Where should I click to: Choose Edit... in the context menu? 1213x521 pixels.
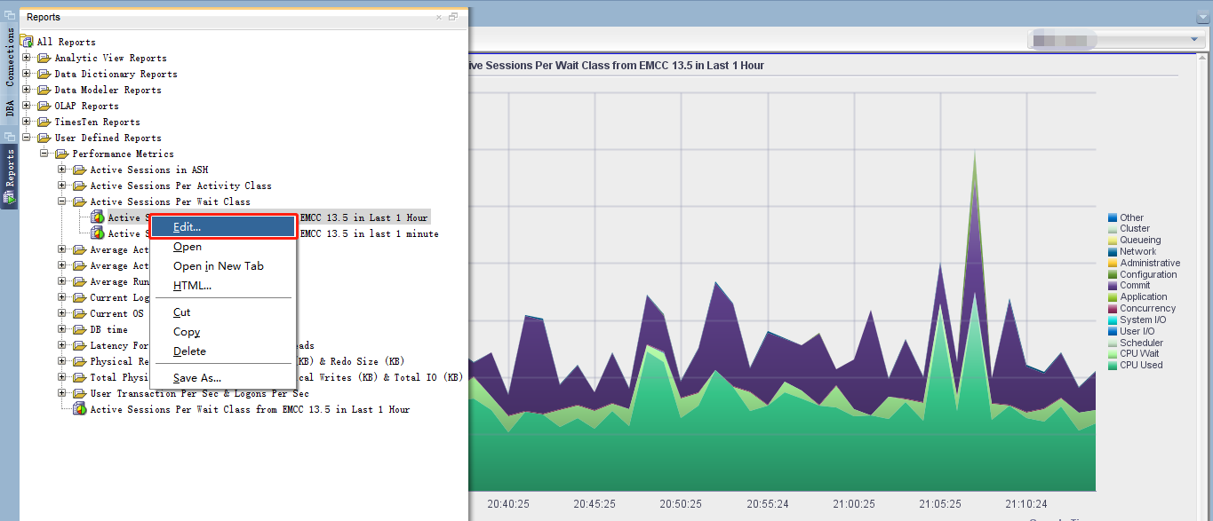click(222, 227)
